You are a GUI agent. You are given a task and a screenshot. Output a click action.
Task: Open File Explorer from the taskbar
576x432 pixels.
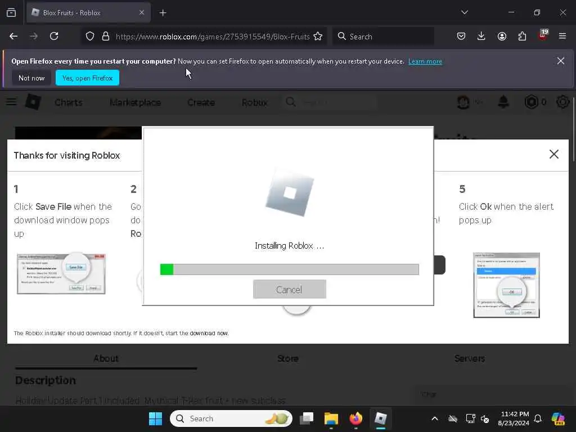coord(331,418)
